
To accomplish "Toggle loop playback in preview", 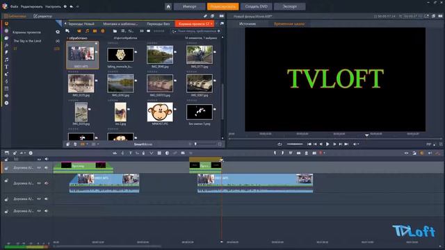I will [280, 144].
